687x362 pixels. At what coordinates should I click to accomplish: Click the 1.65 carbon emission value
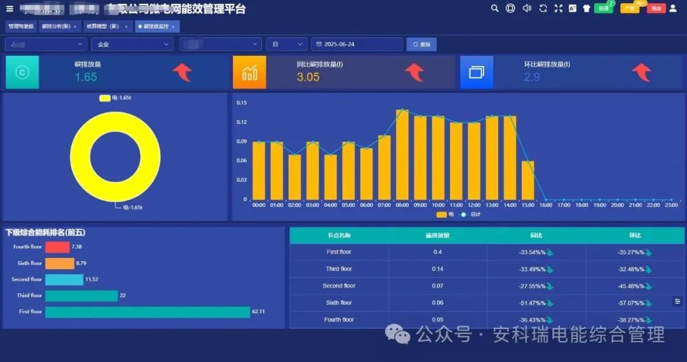pos(86,77)
